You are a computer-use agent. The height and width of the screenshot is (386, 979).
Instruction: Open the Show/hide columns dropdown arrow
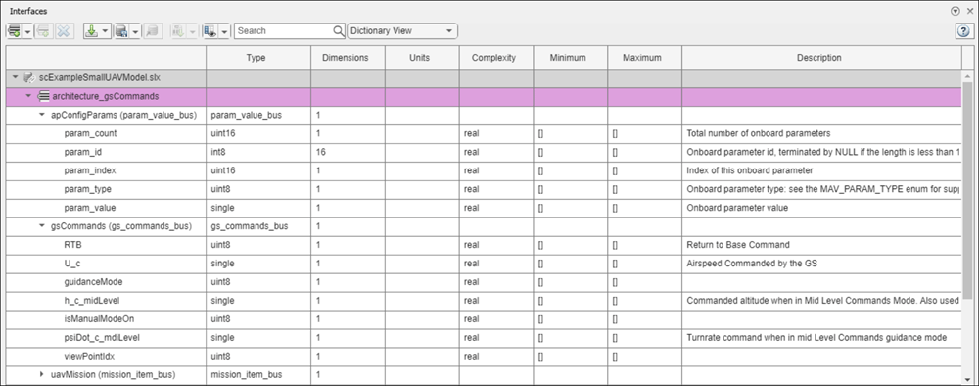224,31
